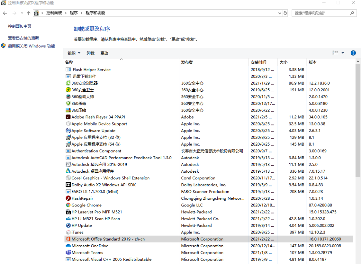This screenshot has width=361, height=264.
Task: Open the recent locations dropdown arrow
Action: (22, 13)
